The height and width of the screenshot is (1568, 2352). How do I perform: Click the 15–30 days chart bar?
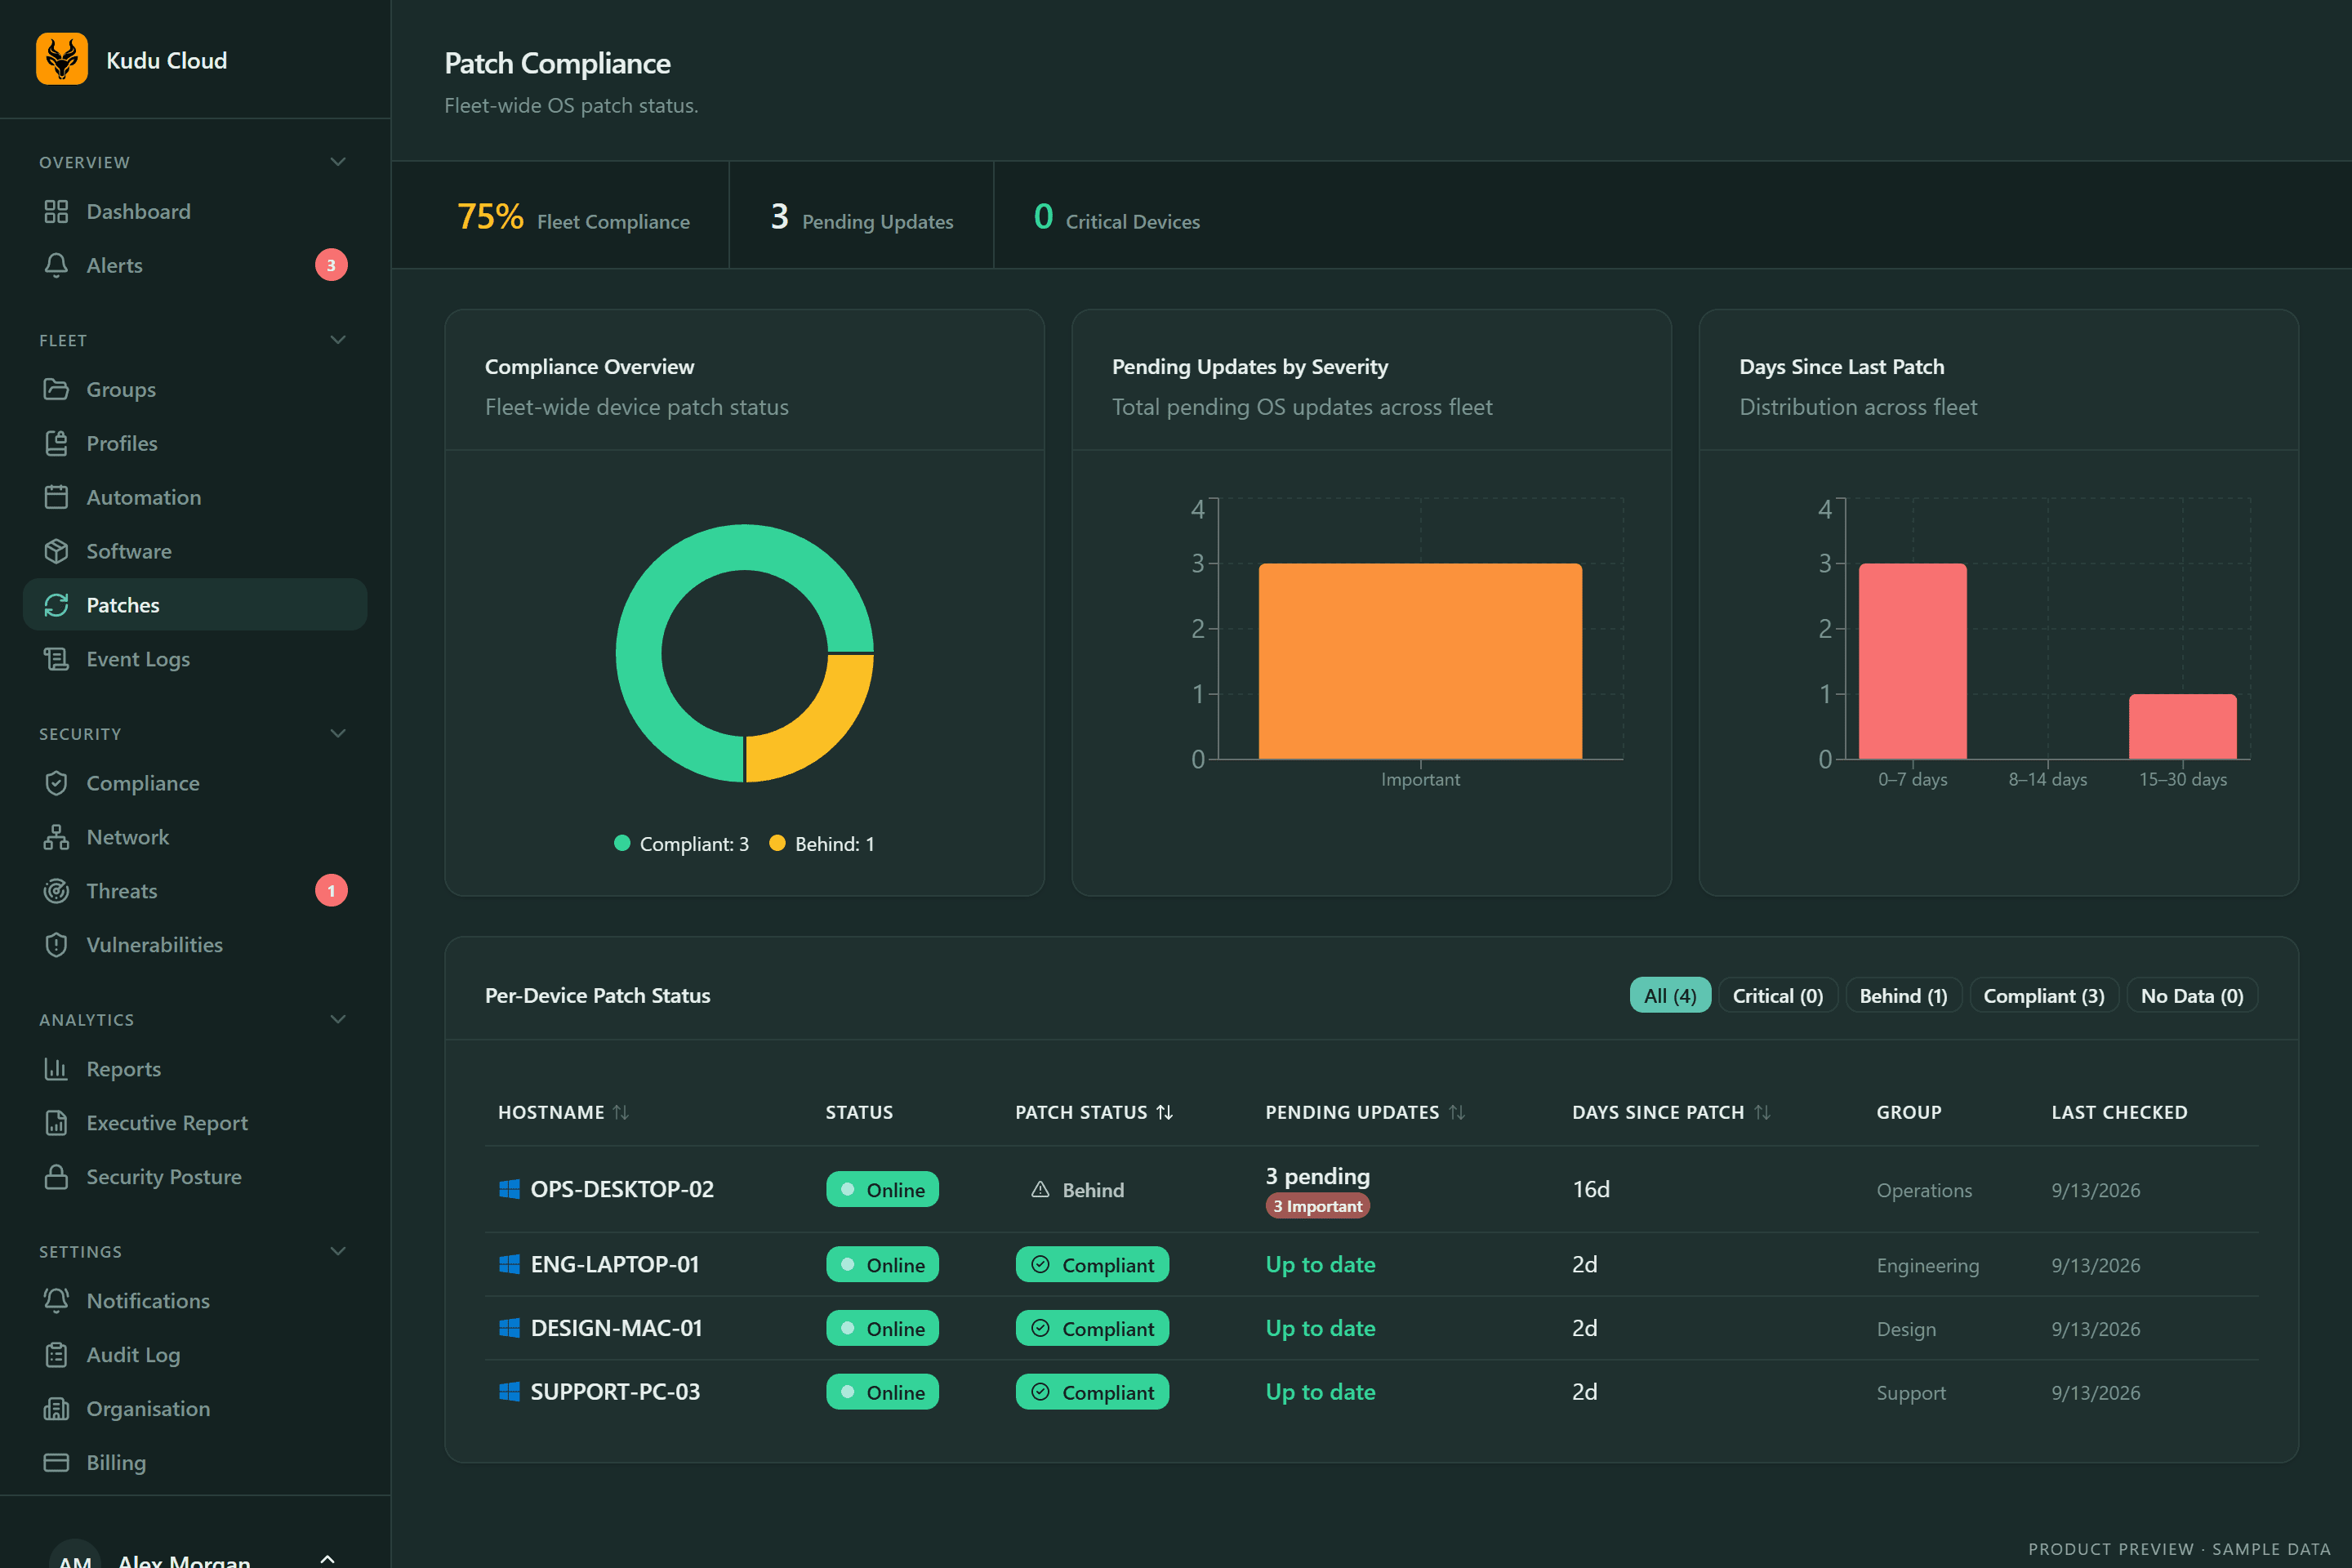2182,727
